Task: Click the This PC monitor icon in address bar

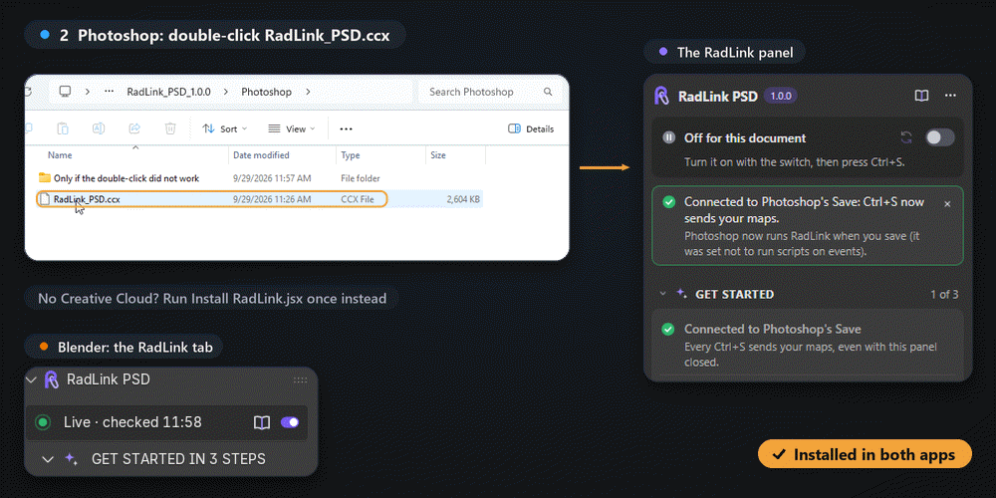Action: (65, 92)
